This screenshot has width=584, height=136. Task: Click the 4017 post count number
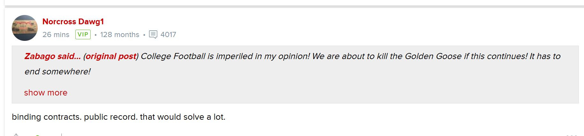coord(168,34)
